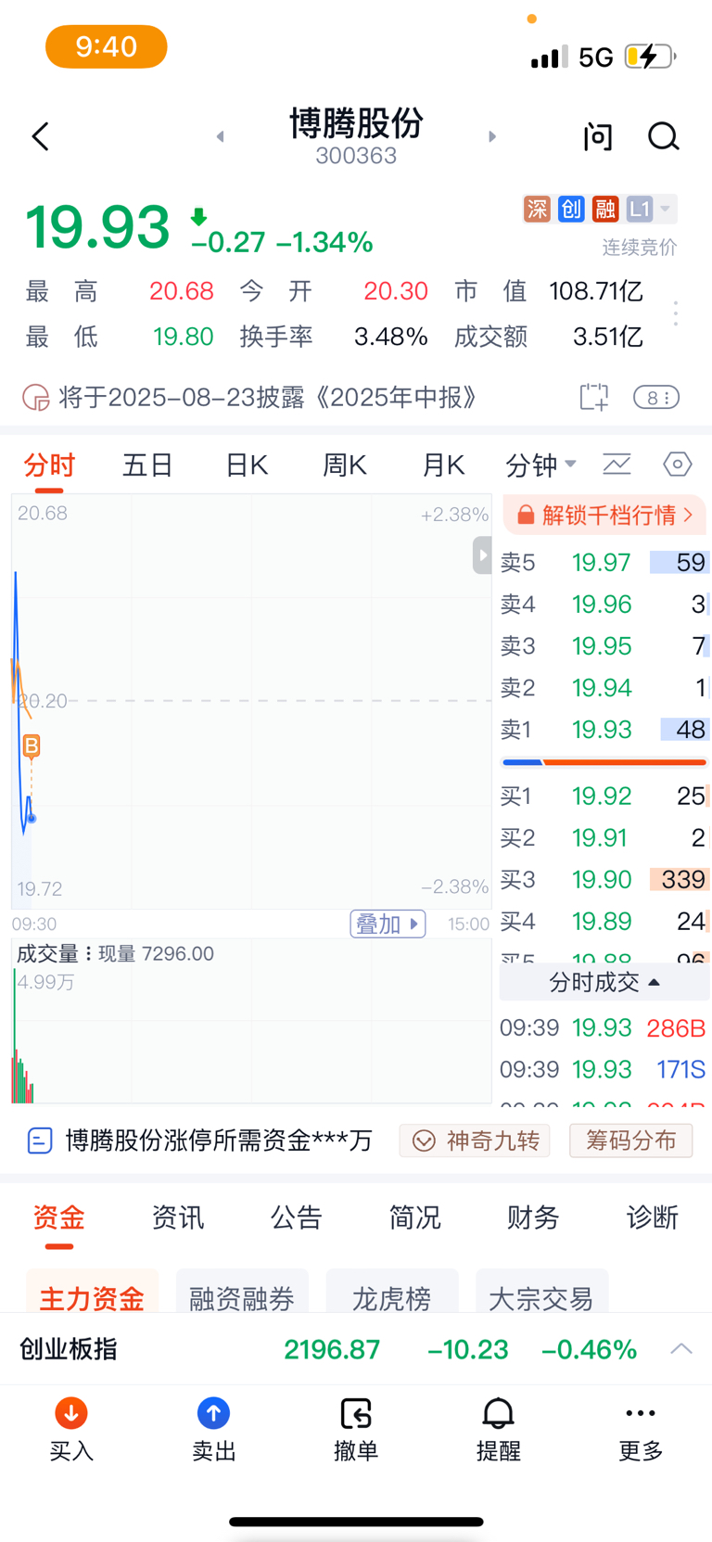Tap trade row 09:39 with 286B
The height and width of the screenshot is (1542, 712).
(x=604, y=1028)
